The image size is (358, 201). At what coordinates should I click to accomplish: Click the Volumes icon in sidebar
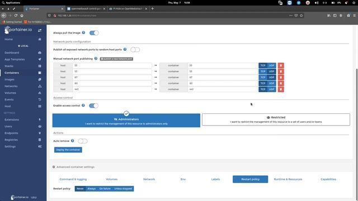[x=40, y=93]
